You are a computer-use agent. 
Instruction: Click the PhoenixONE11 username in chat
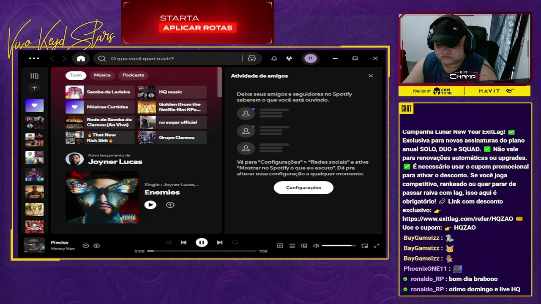(425, 269)
